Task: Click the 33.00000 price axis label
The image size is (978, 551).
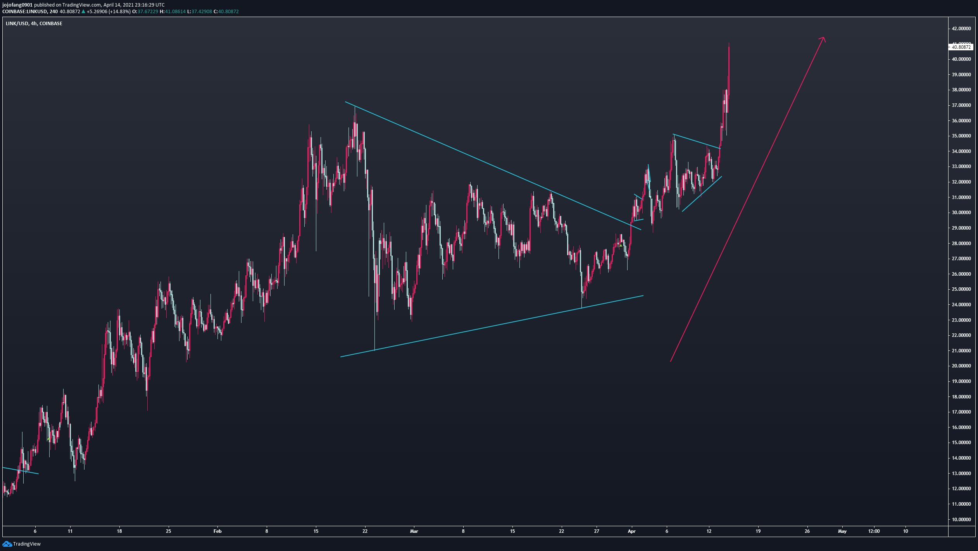Action: coord(961,167)
